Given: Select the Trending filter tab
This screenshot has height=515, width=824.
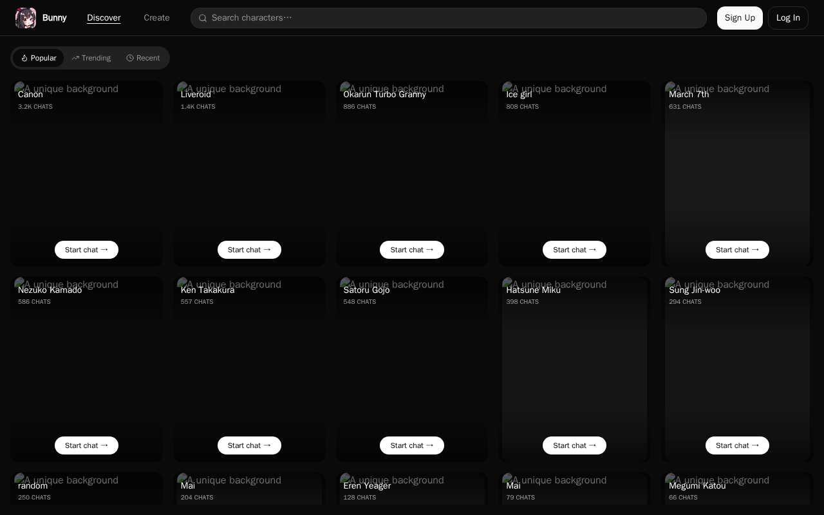Looking at the screenshot, I should pyautogui.click(x=91, y=58).
